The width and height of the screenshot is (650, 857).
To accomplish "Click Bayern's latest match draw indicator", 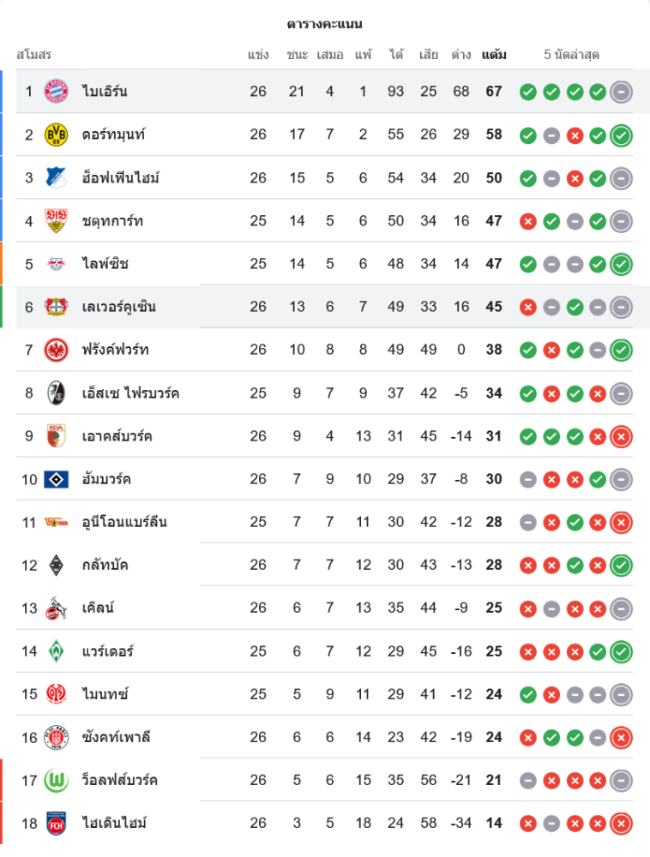I will tap(622, 92).
